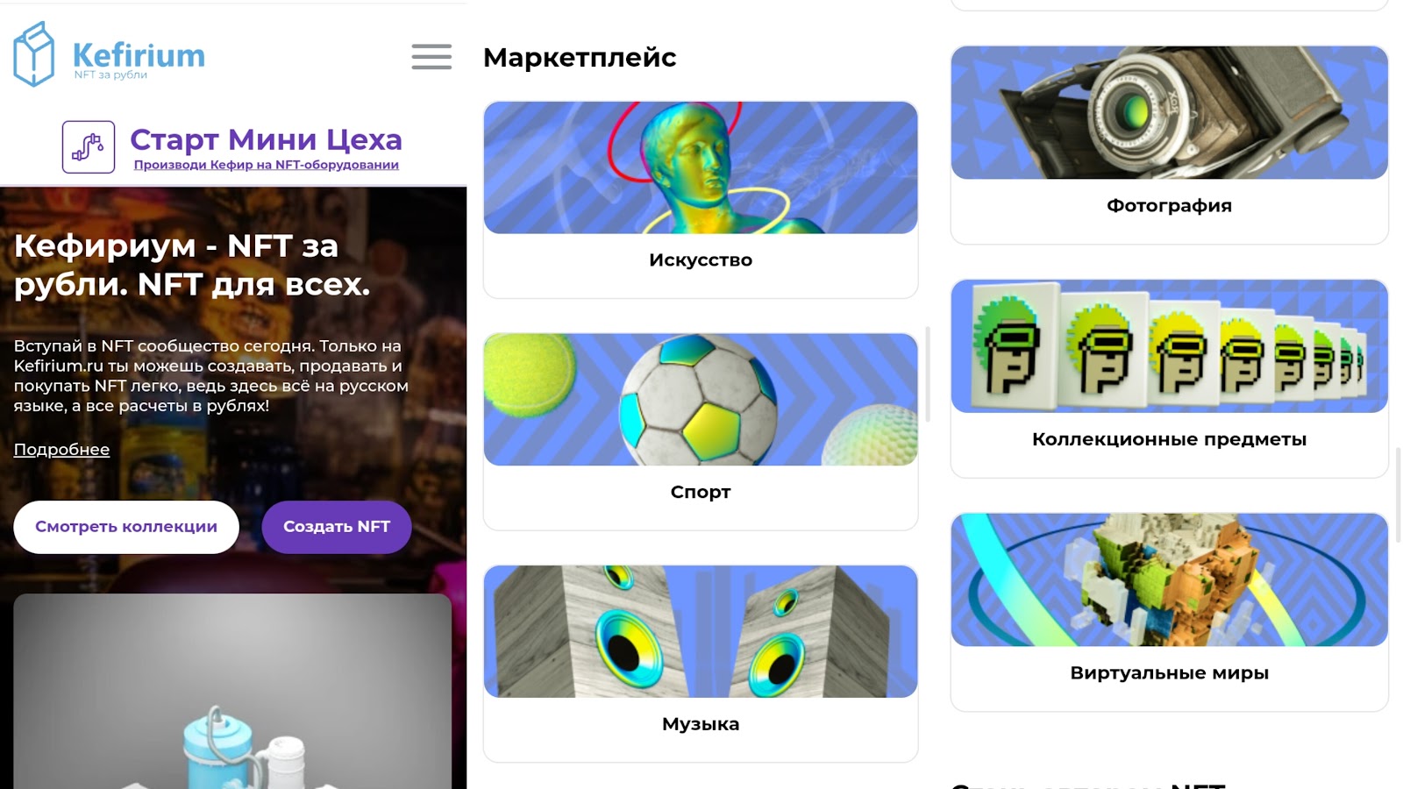Open the hamburger menu icon

pos(431,57)
